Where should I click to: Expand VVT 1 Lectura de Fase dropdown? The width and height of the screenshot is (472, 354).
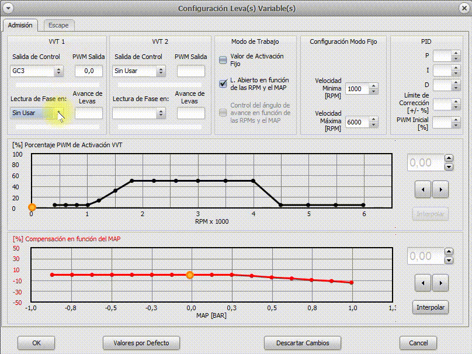coord(58,113)
